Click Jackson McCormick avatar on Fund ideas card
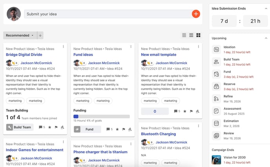This screenshot has height=167, width=270. (x=77, y=63)
